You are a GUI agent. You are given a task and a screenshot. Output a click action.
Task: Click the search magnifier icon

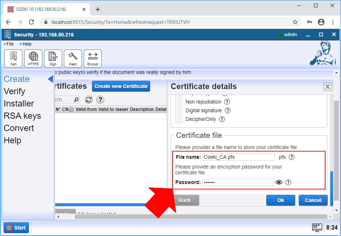(76, 100)
